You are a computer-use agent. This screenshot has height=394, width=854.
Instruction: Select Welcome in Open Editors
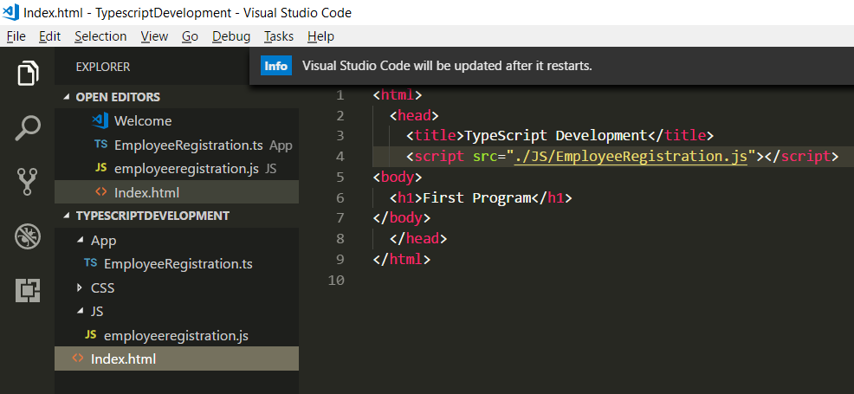point(143,121)
